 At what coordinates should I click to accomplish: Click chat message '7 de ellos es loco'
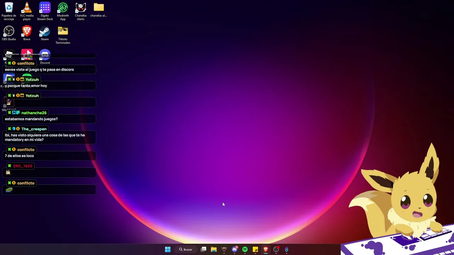(20, 156)
